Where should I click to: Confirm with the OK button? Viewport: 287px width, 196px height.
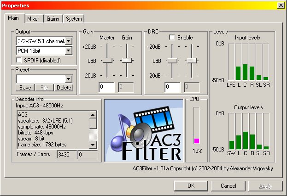[x=191, y=186]
